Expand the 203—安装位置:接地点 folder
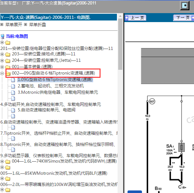Viewport: 194px width, 193px height. (x=2, y=54)
